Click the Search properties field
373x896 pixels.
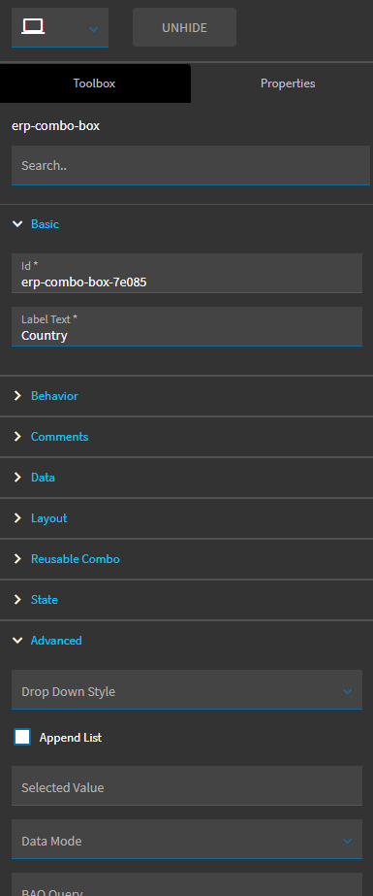tap(191, 165)
